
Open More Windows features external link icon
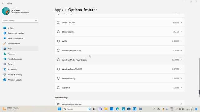[182, 104]
